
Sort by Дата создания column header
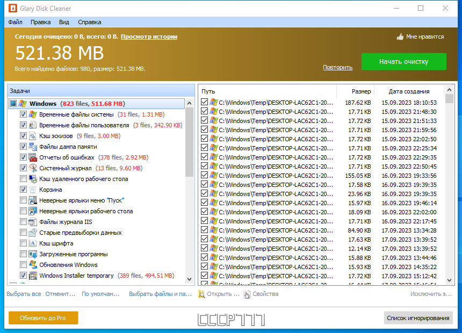(x=409, y=91)
